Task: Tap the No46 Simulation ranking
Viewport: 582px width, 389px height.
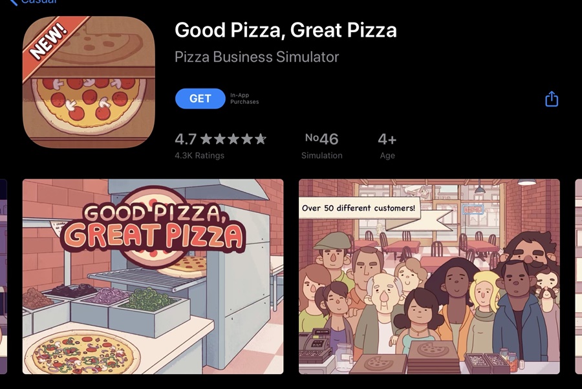Action: coord(321,139)
